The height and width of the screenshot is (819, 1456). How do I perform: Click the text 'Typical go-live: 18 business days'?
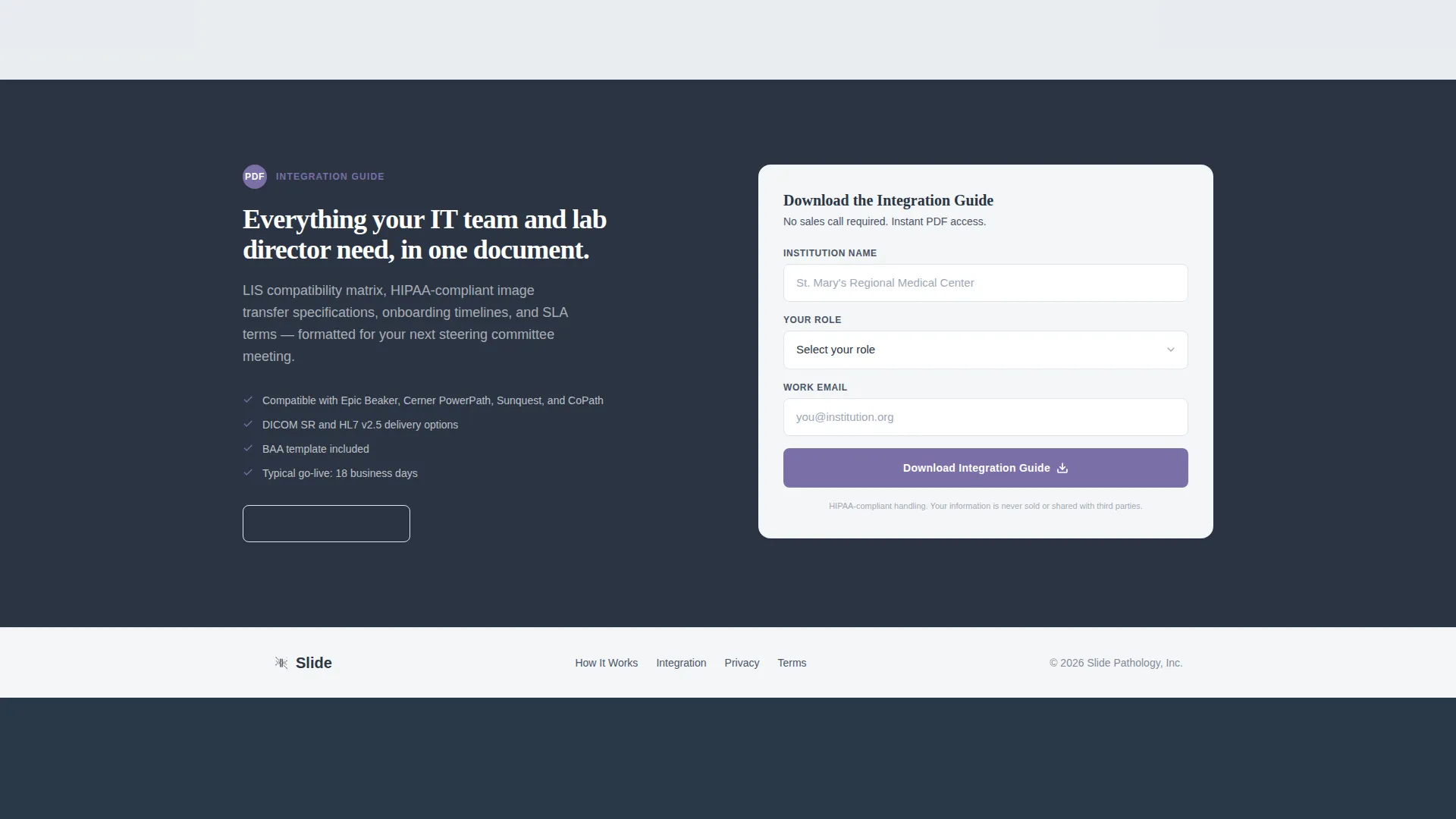(340, 473)
